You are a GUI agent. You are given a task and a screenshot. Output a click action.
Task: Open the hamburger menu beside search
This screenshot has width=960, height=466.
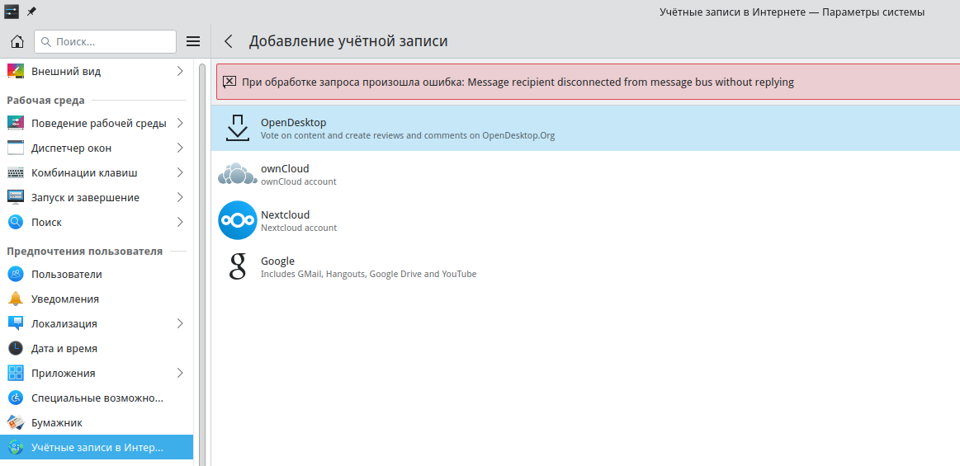(193, 41)
